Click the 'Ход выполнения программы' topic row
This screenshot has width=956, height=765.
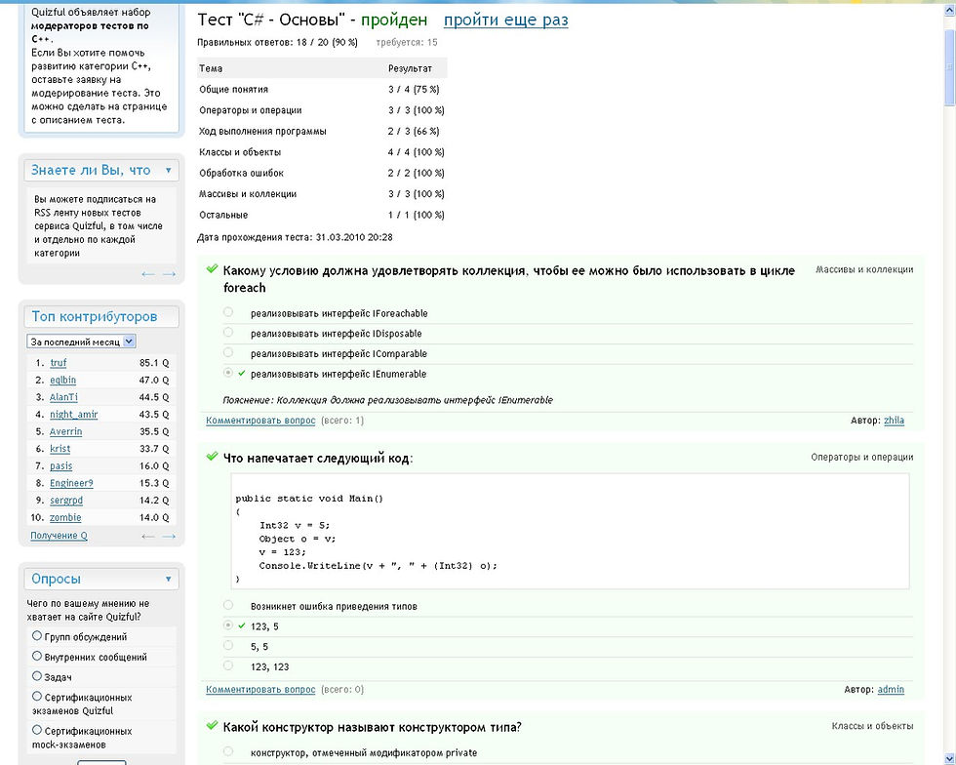[x=322, y=131]
